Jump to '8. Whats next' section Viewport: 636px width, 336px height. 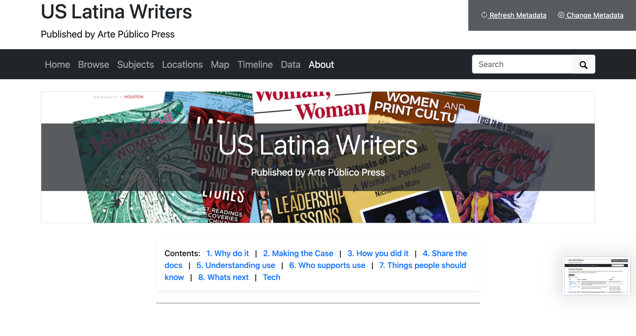pos(223,277)
